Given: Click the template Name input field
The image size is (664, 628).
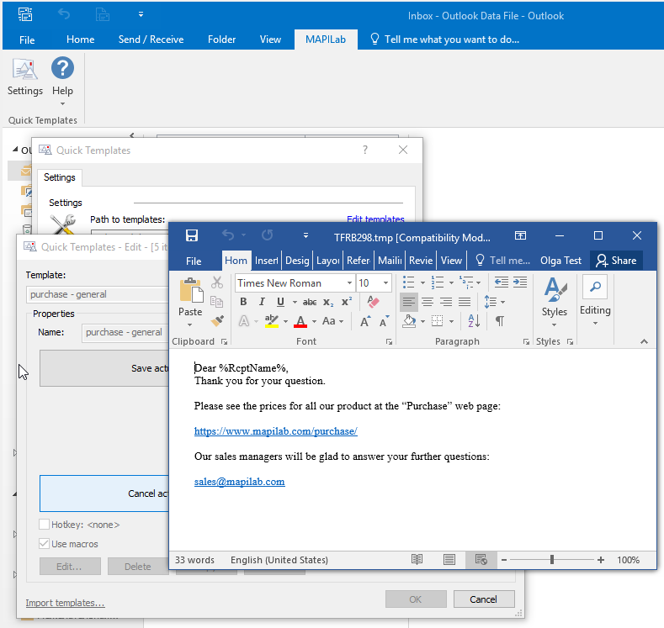Looking at the screenshot, I should point(125,332).
